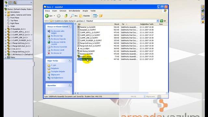Viewport: 208px width, 117px height.
Task: Click the forward navigation arrow
Action: (58, 16)
